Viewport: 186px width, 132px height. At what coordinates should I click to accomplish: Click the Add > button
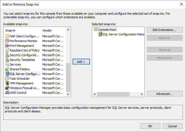[x=81, y=62]
